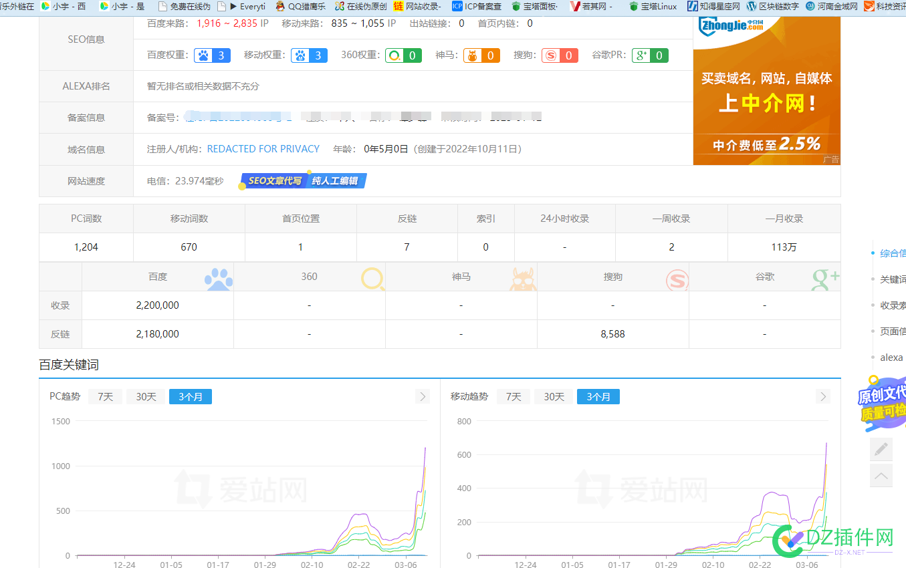Click the PC词数 value 1,204

click(86, 247)
